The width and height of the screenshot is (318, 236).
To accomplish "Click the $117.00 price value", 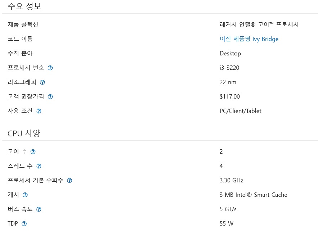I will coord(230,96).
